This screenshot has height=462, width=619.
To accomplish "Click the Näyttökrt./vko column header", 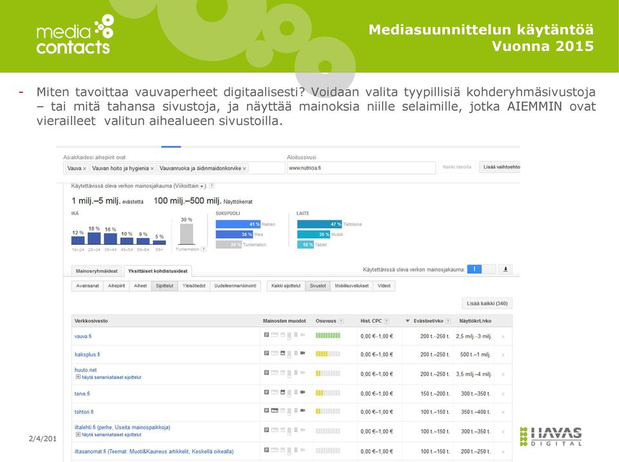I will (x=475, y=321).
